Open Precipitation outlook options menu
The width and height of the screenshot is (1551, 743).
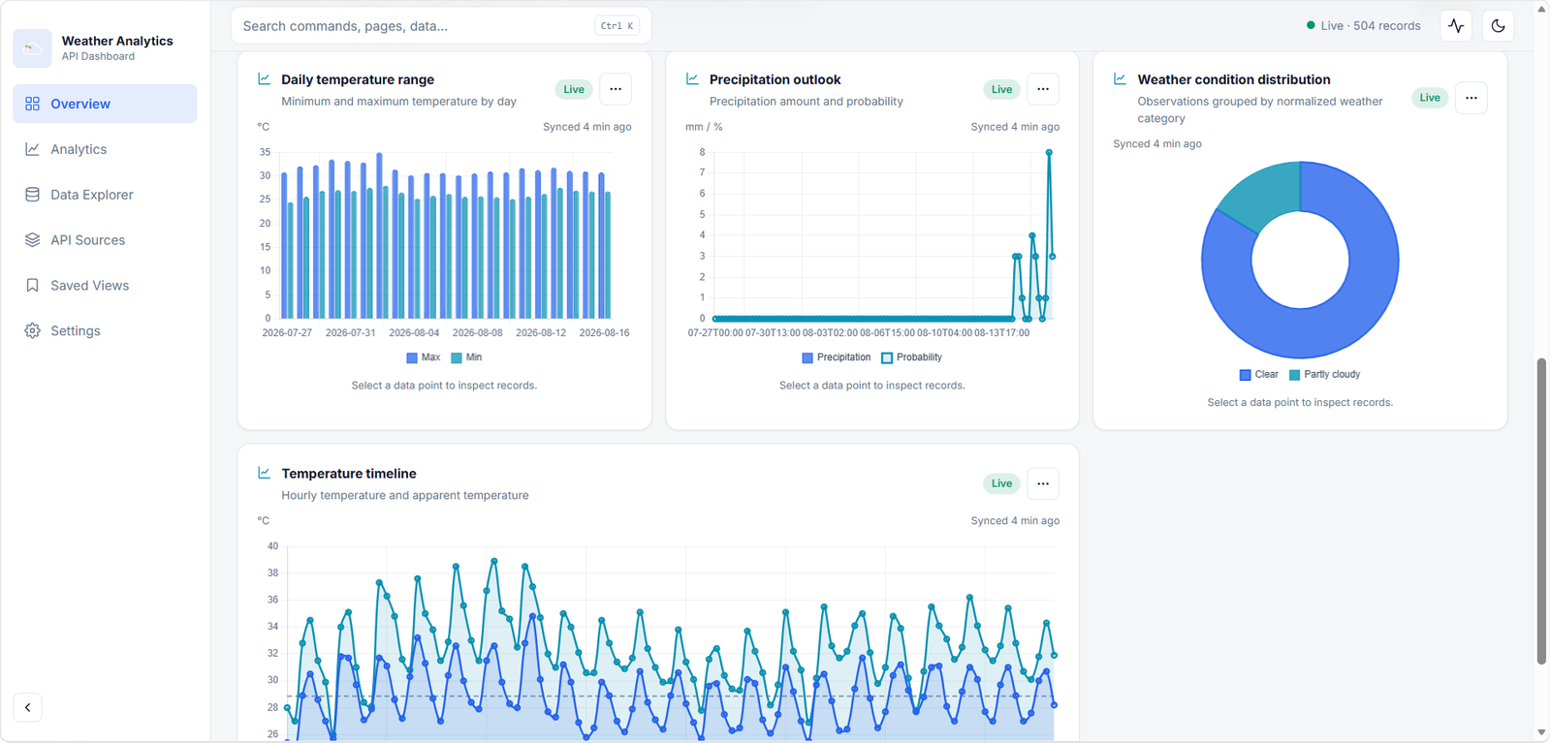pyautogui.click(x=1043, y=89)
